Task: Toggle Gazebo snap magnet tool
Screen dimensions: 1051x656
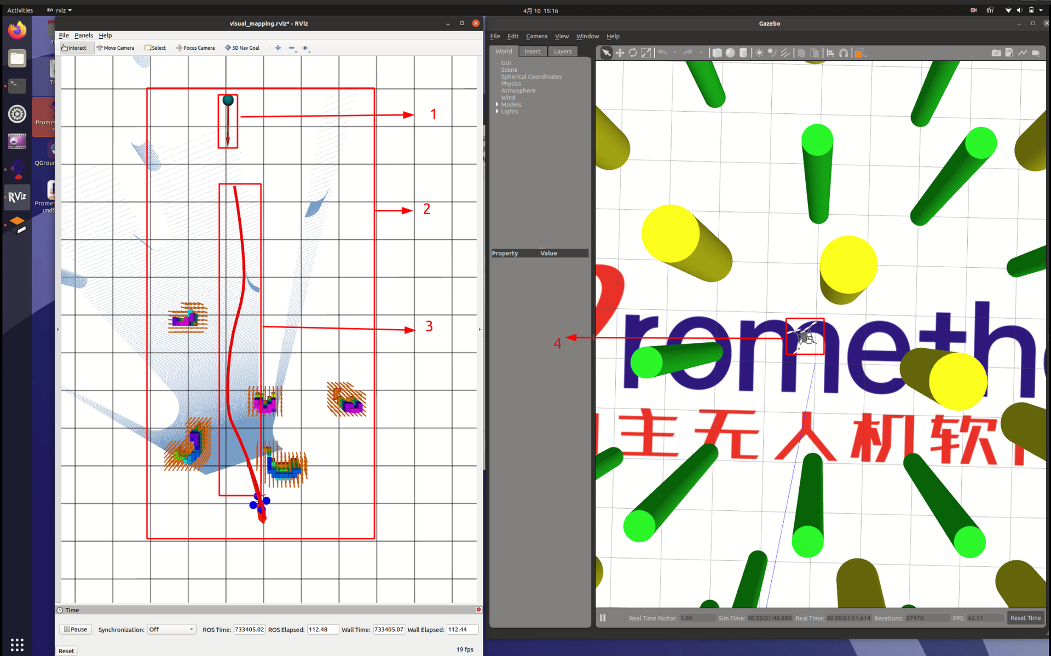Action: [x=844, y=53]
